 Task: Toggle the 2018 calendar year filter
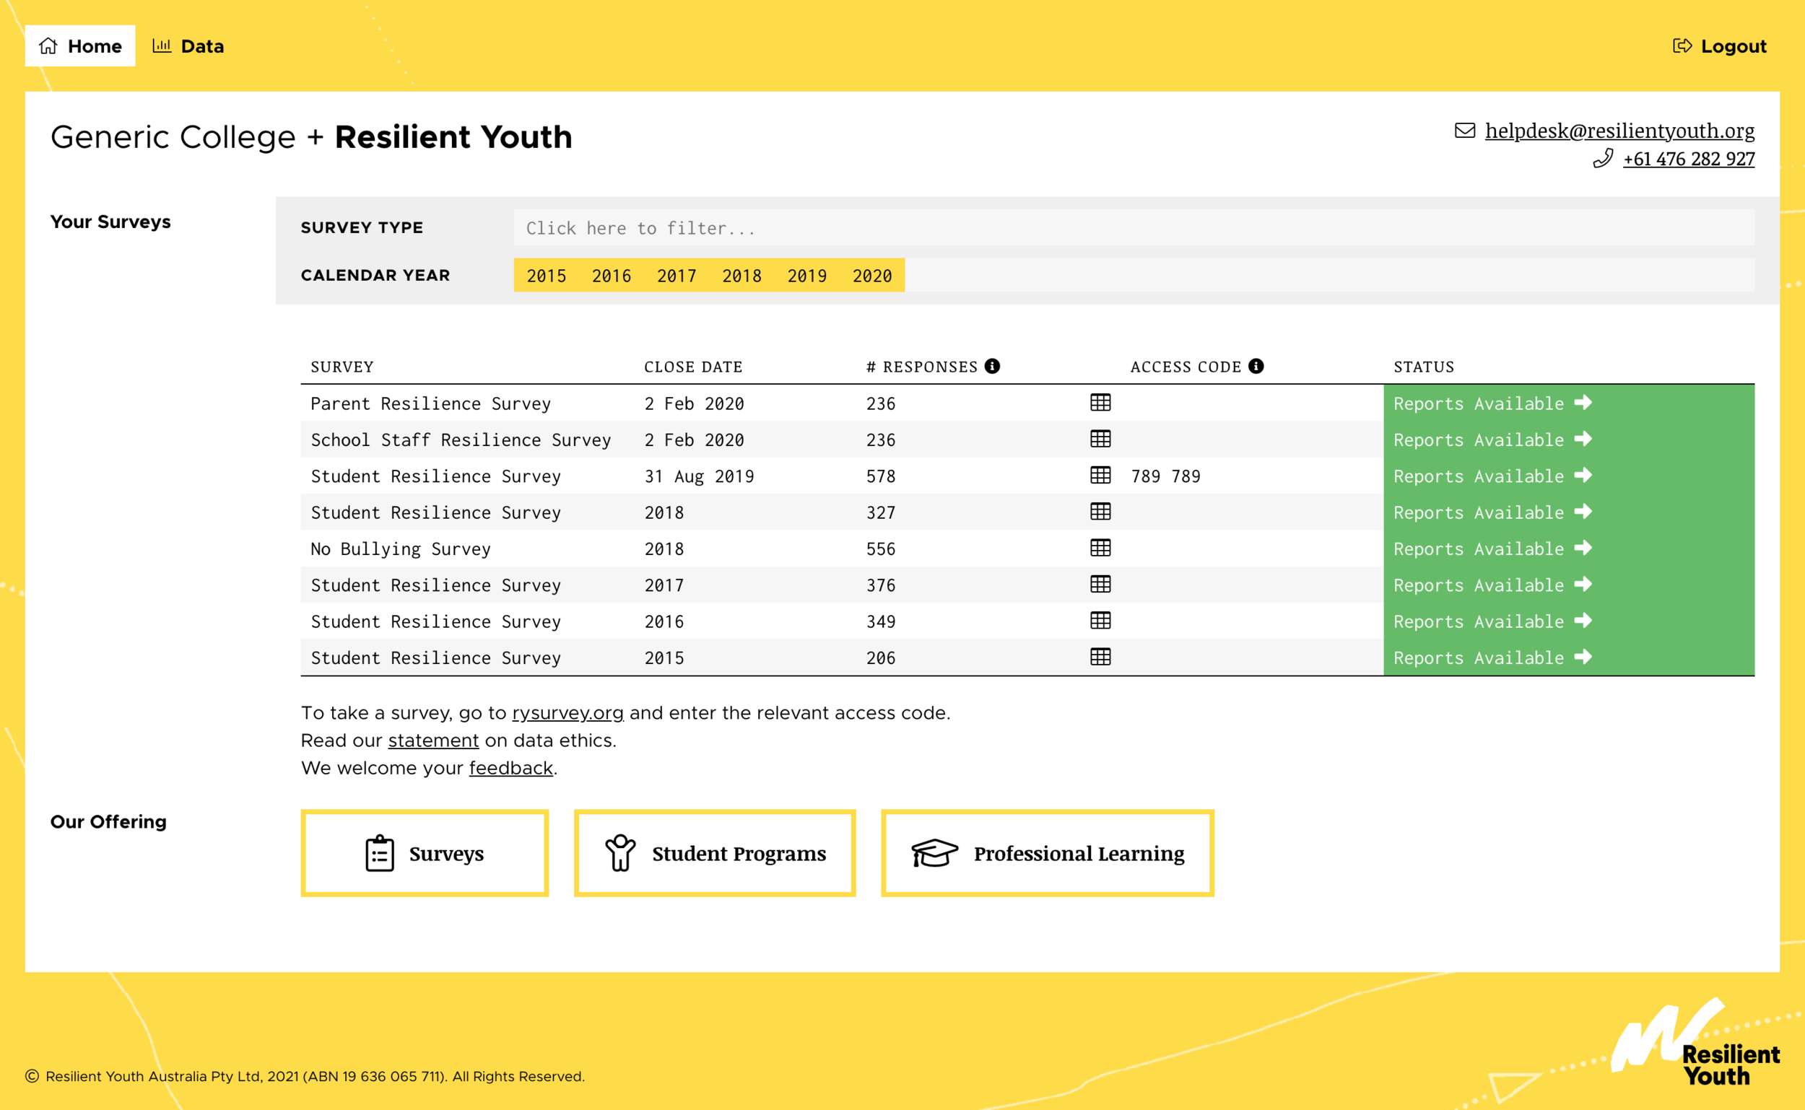coord(741,276)
